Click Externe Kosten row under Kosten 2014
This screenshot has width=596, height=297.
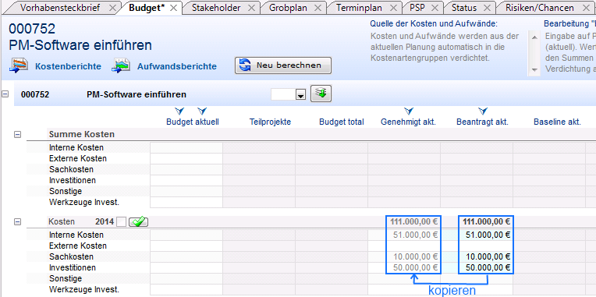[78, 246]
